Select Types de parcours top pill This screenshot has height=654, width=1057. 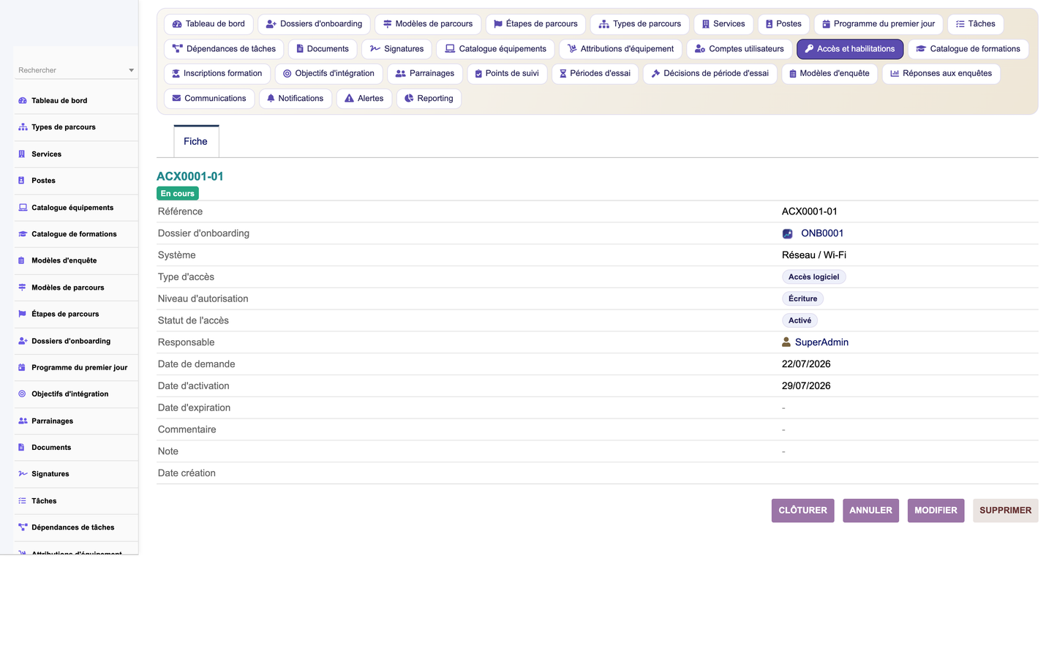(639, 24)
